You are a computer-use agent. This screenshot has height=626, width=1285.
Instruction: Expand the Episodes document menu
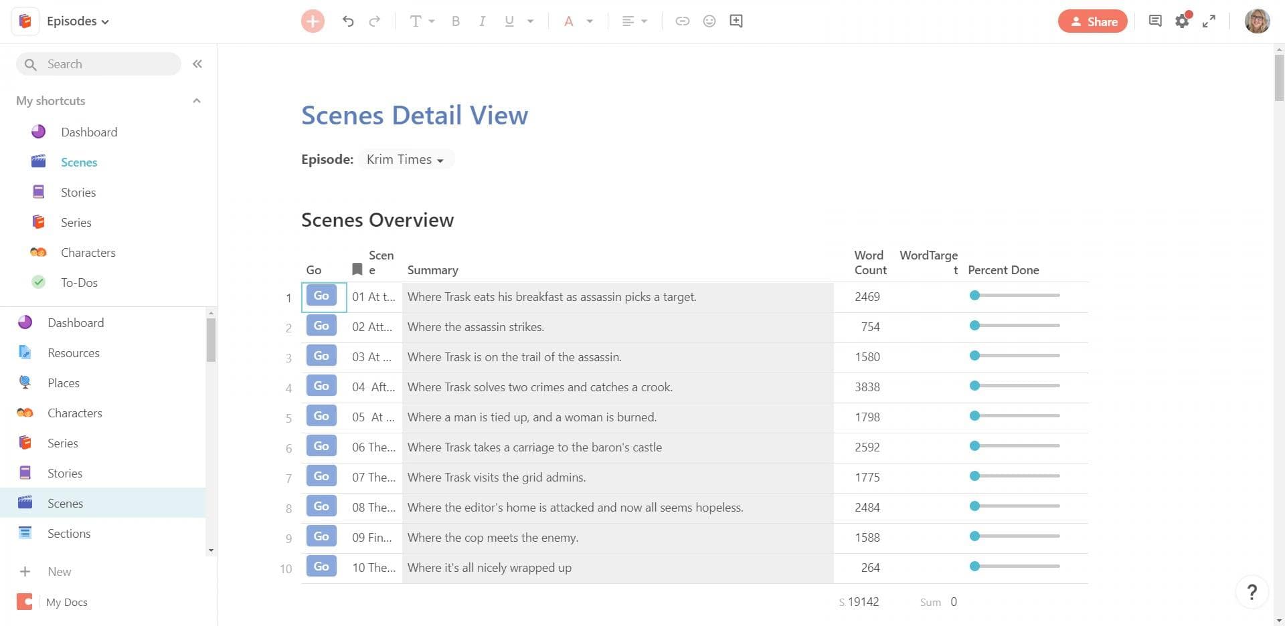pyautogui.click(x=78, y=21)
